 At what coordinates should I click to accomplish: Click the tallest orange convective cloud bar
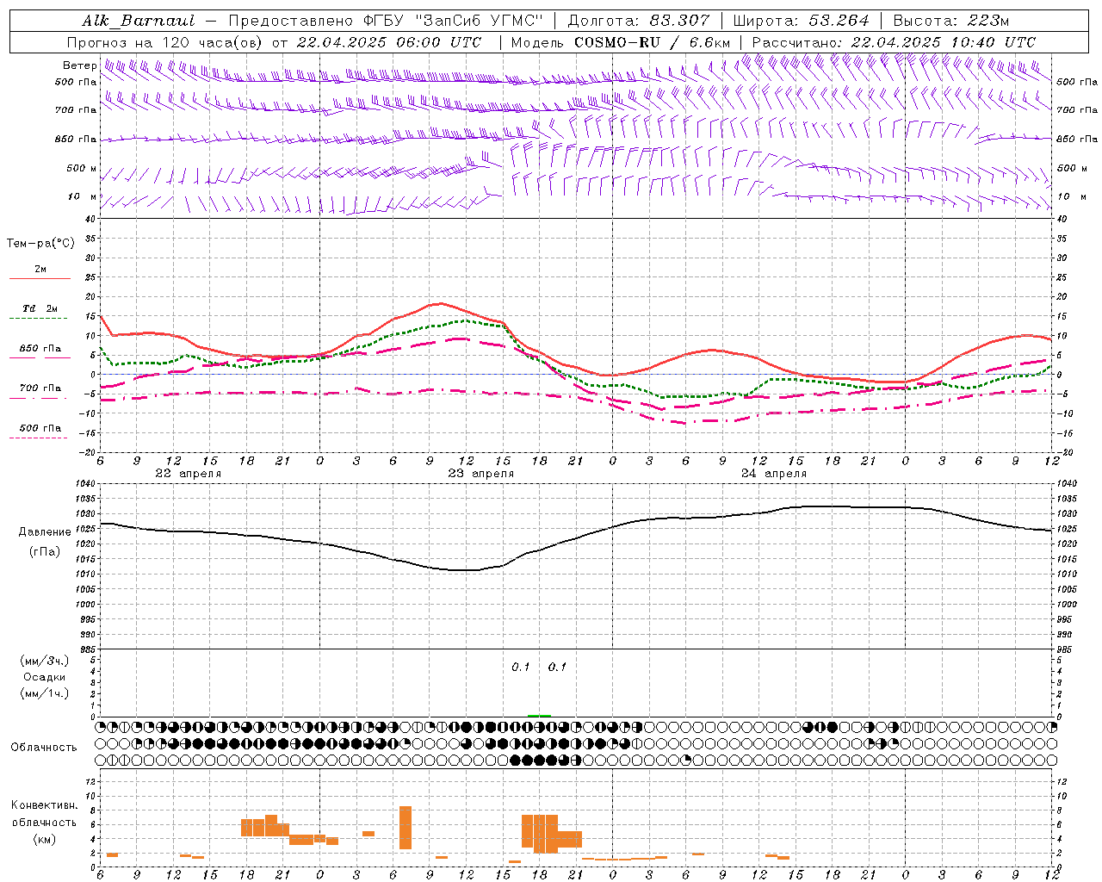click(406, 828)
